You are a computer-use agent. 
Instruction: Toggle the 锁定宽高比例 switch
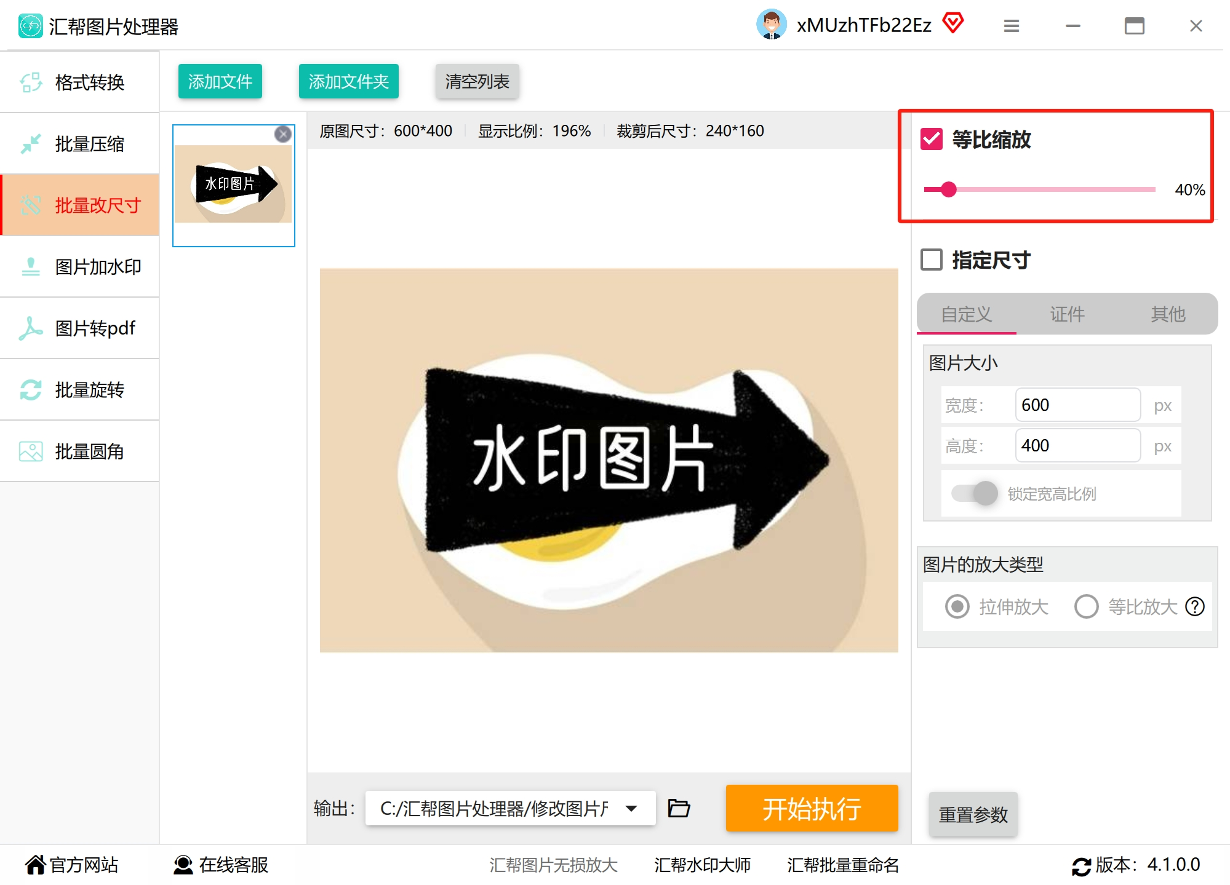tap(975, 493)
